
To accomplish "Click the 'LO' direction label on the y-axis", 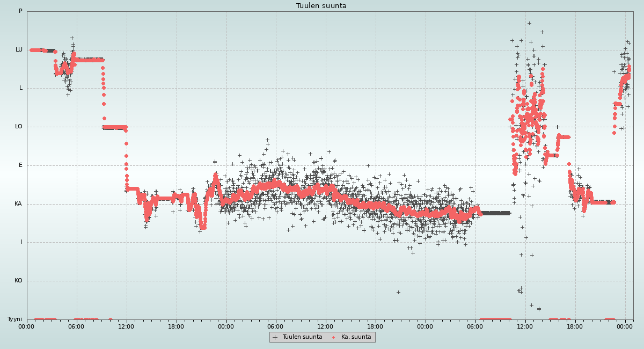I will tap(19, 127).
